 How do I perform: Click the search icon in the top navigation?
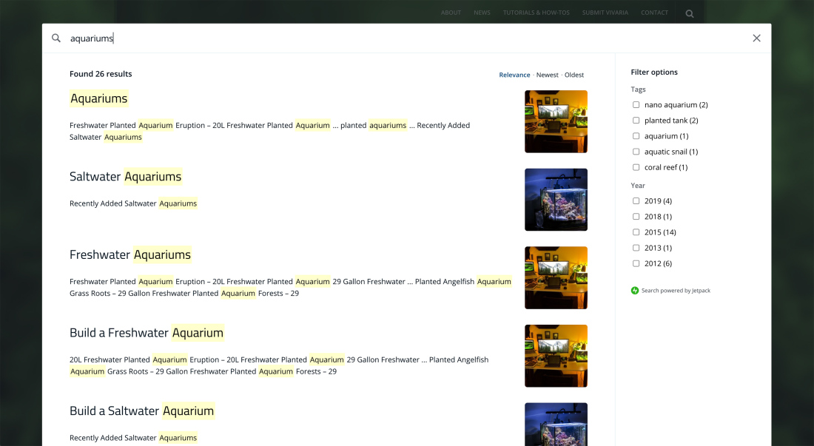tap(689, 13)
